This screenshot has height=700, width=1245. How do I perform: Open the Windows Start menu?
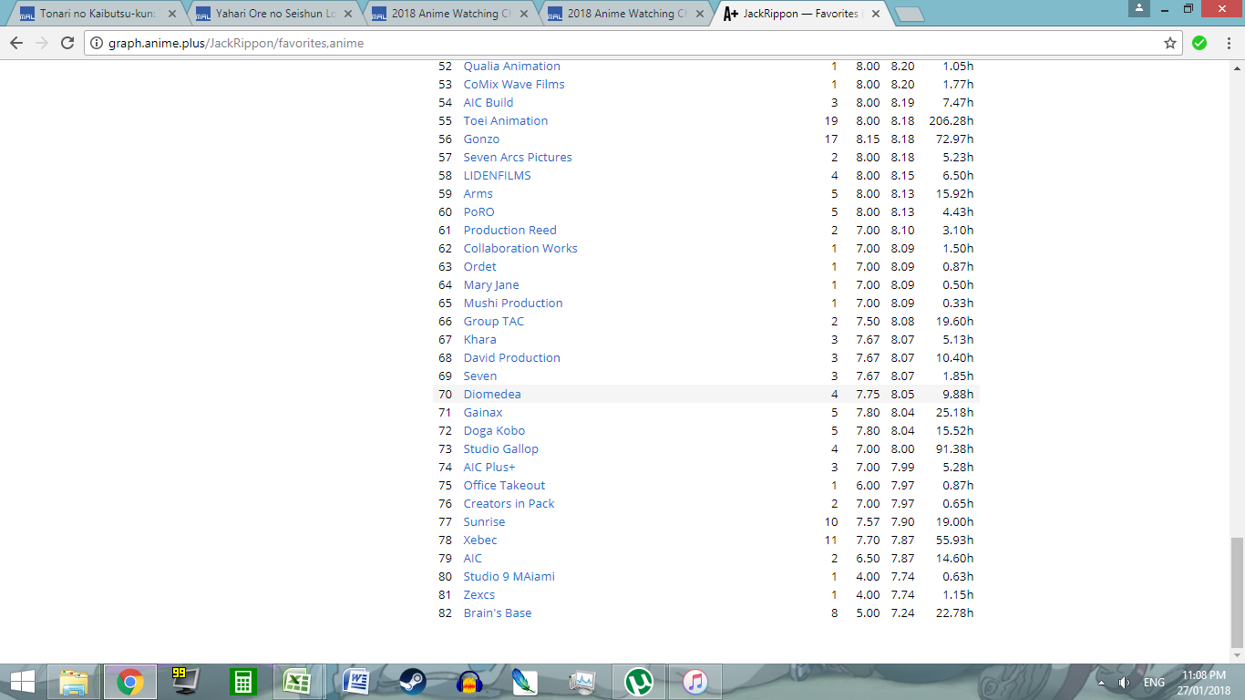pos(23,682)
